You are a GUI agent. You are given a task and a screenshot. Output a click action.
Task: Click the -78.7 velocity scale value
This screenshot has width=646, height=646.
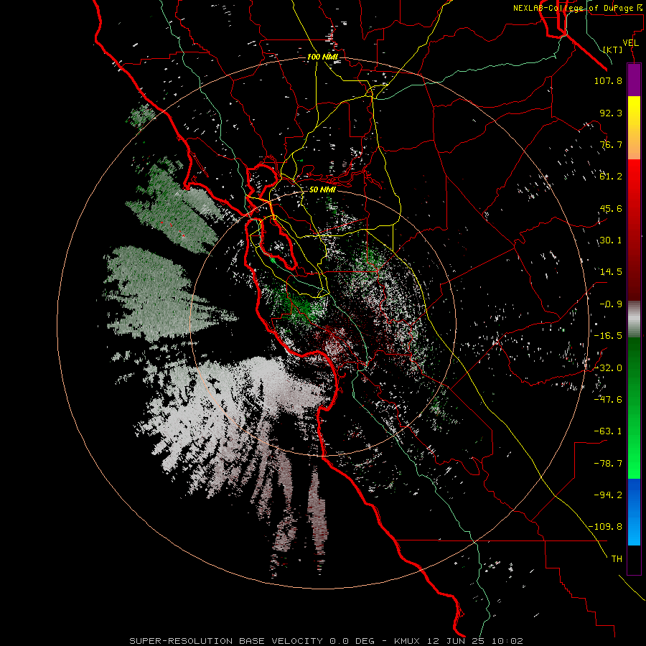(x=608, y=464)
